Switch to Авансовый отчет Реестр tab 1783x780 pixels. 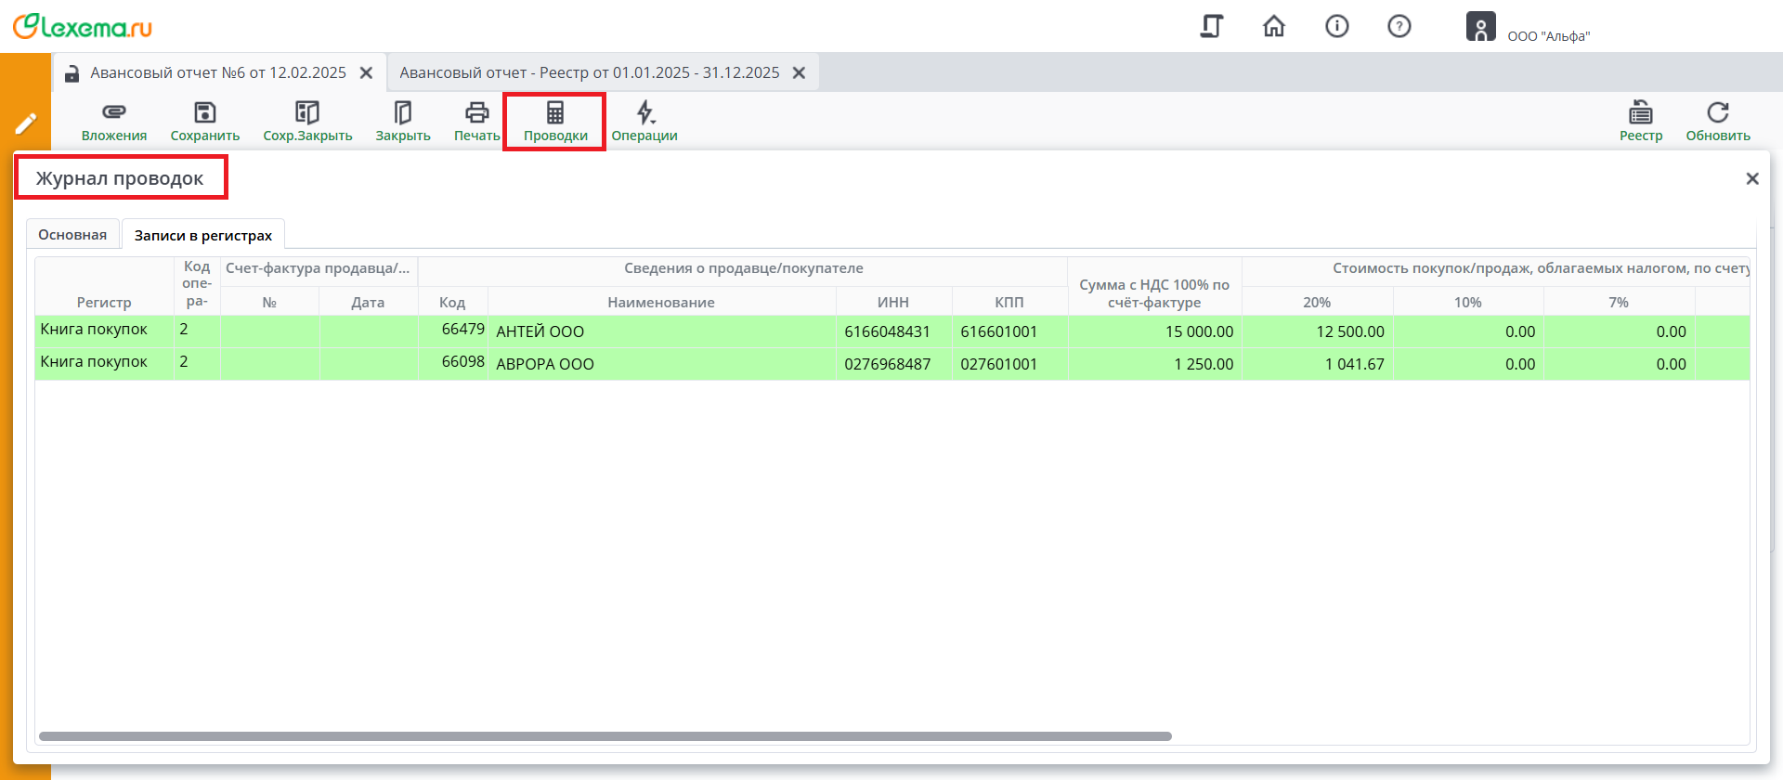point(589,72)
